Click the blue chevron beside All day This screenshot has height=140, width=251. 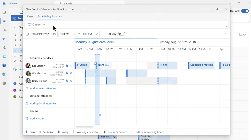pos(225,34)
